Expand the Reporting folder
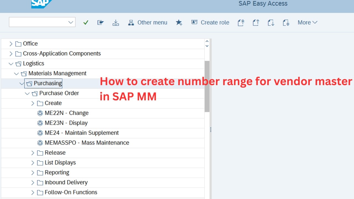This screenshot has width=354, height=199. [x=33, y=173]
